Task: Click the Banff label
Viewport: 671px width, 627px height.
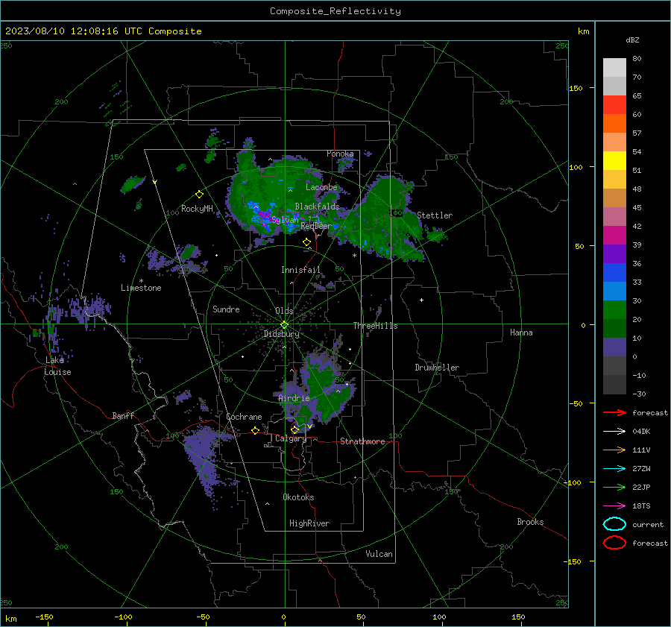Action: pos(123,415)
